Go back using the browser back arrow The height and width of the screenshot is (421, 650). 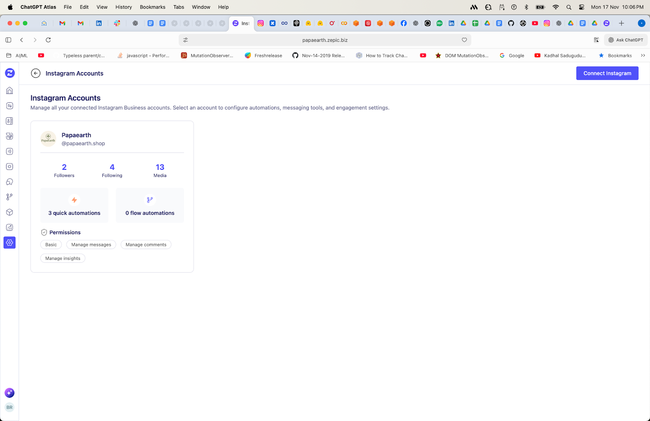(22, 40)
